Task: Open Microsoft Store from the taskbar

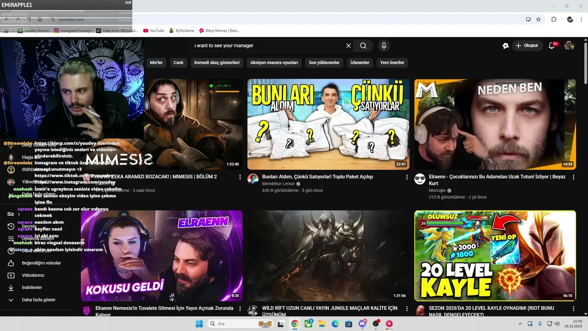Action: coord(349,324)
